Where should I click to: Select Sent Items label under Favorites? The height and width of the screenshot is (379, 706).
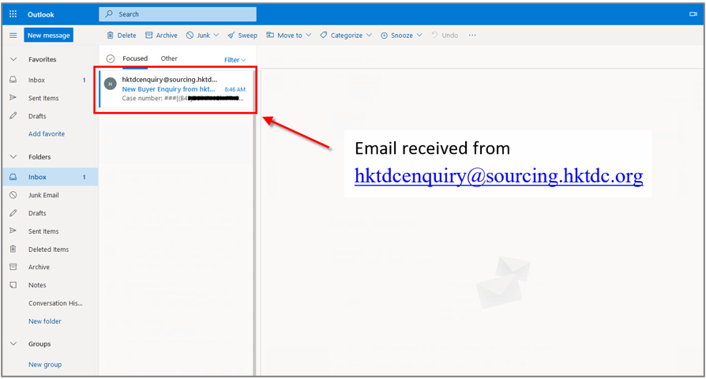[x=43, y=98]
